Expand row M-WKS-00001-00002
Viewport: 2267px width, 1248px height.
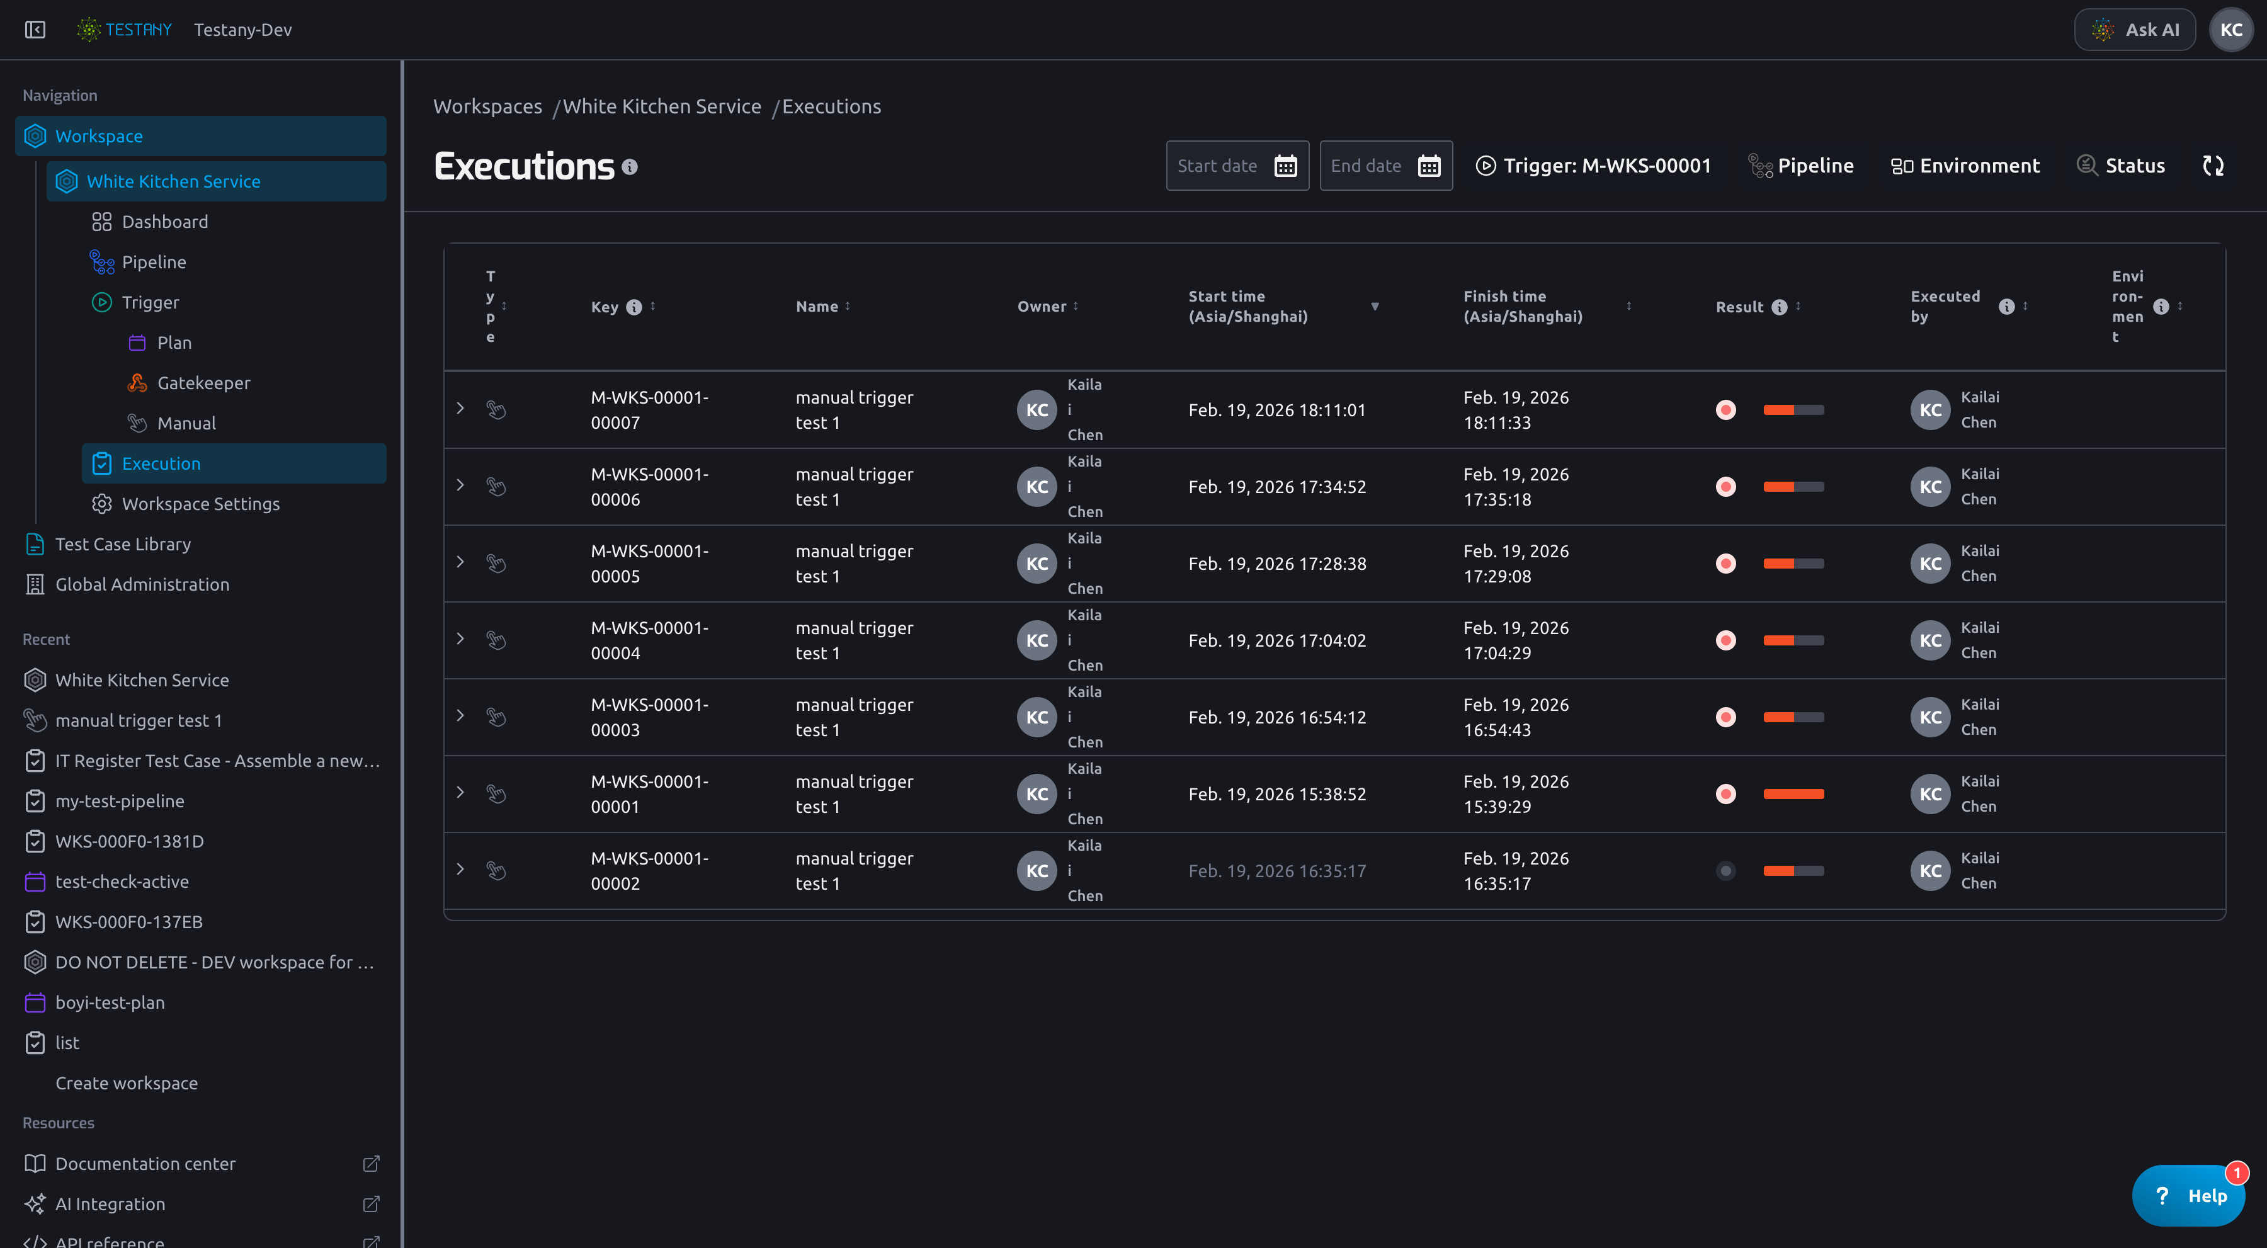pos(460,869)
